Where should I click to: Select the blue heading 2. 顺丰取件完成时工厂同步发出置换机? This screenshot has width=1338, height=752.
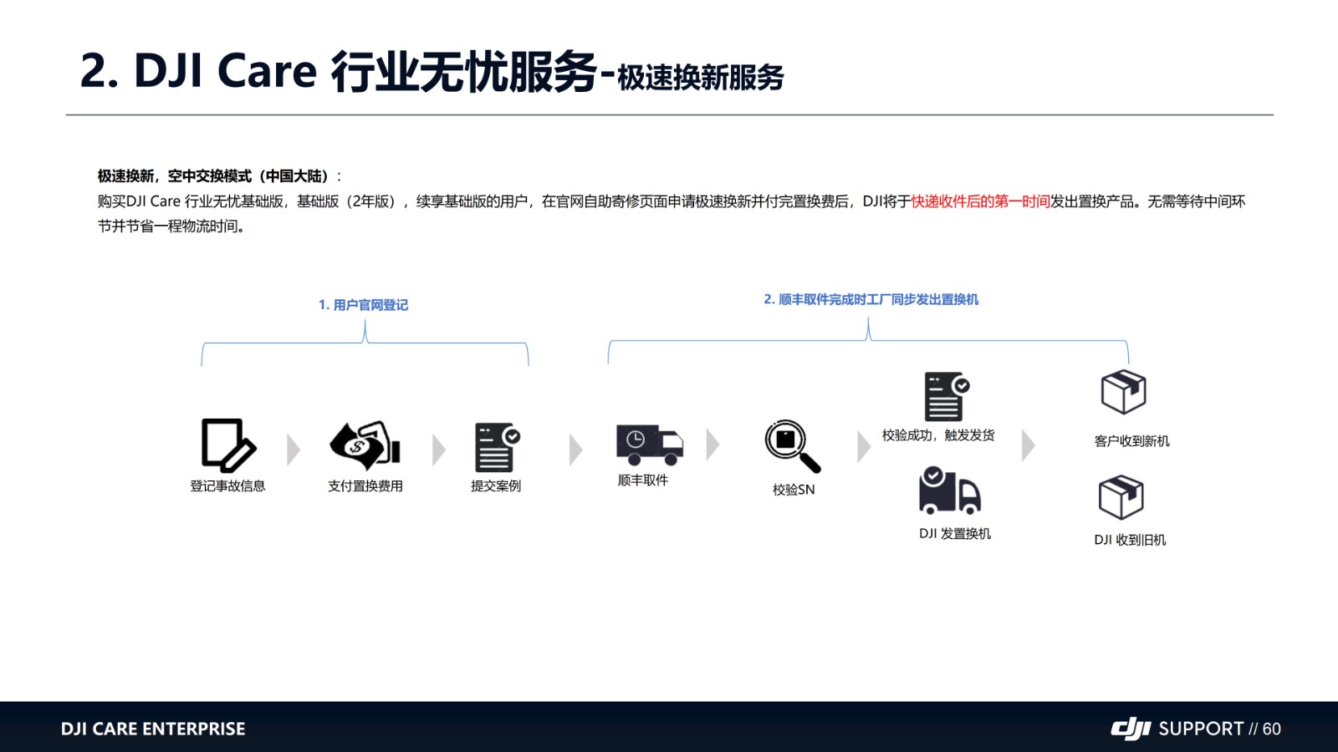coord(871,299)
